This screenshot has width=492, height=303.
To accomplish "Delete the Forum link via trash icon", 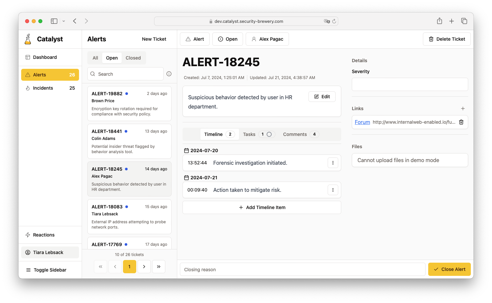I will (461, 122).
